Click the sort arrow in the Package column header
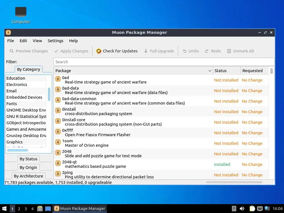Image resolution: width=284 pixels, height=213 pixels. [210, 71]
